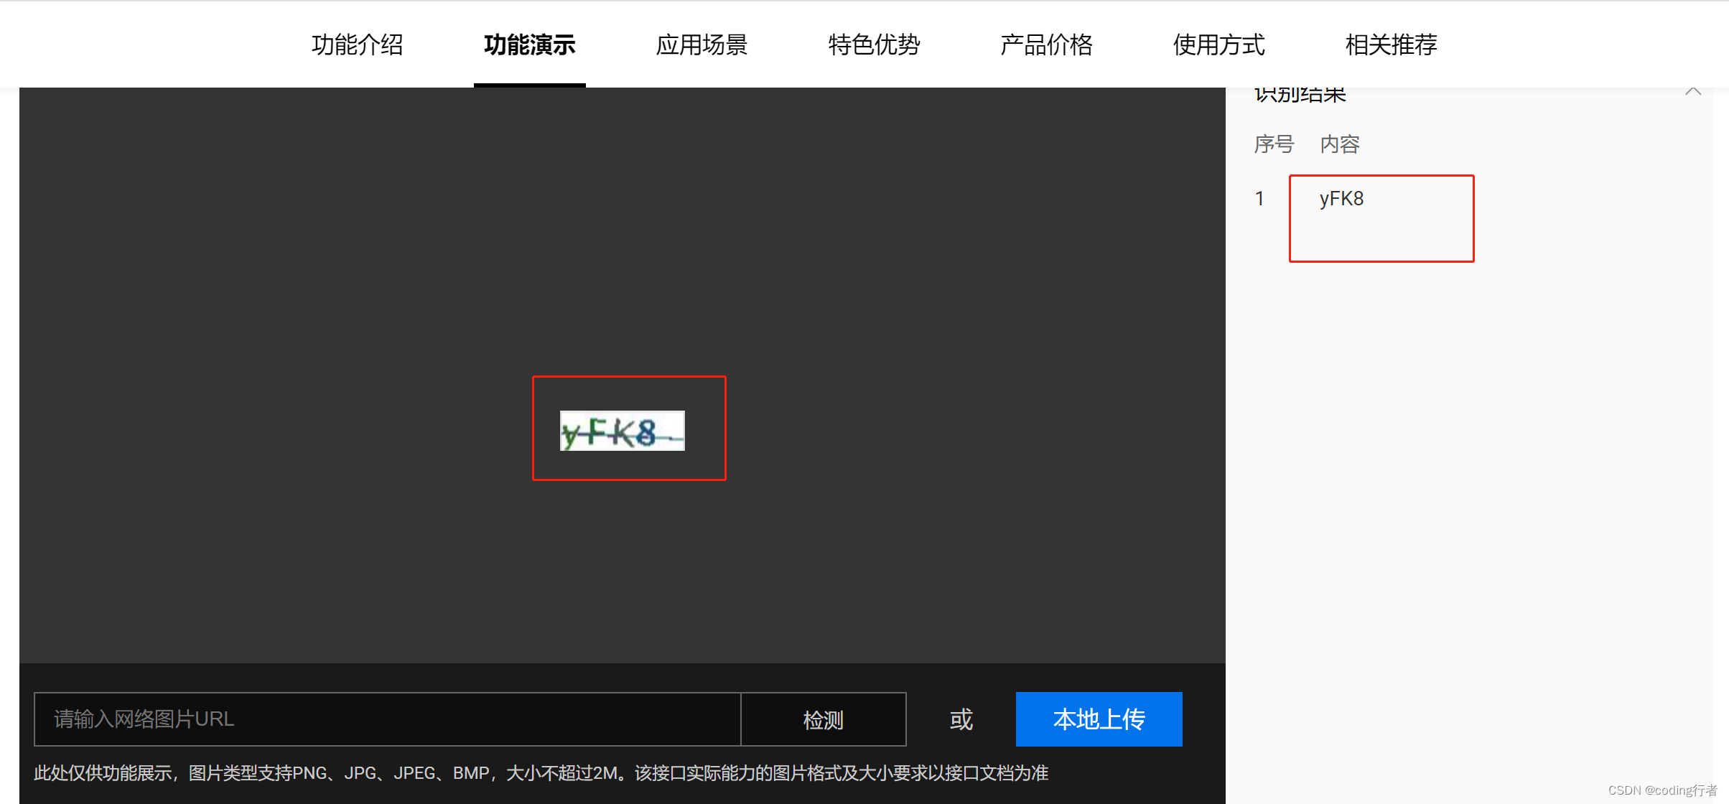This screenshot has height=804, width=1729.
Task: Click the 识别结果 panel title
Action: click(1300, 93)
